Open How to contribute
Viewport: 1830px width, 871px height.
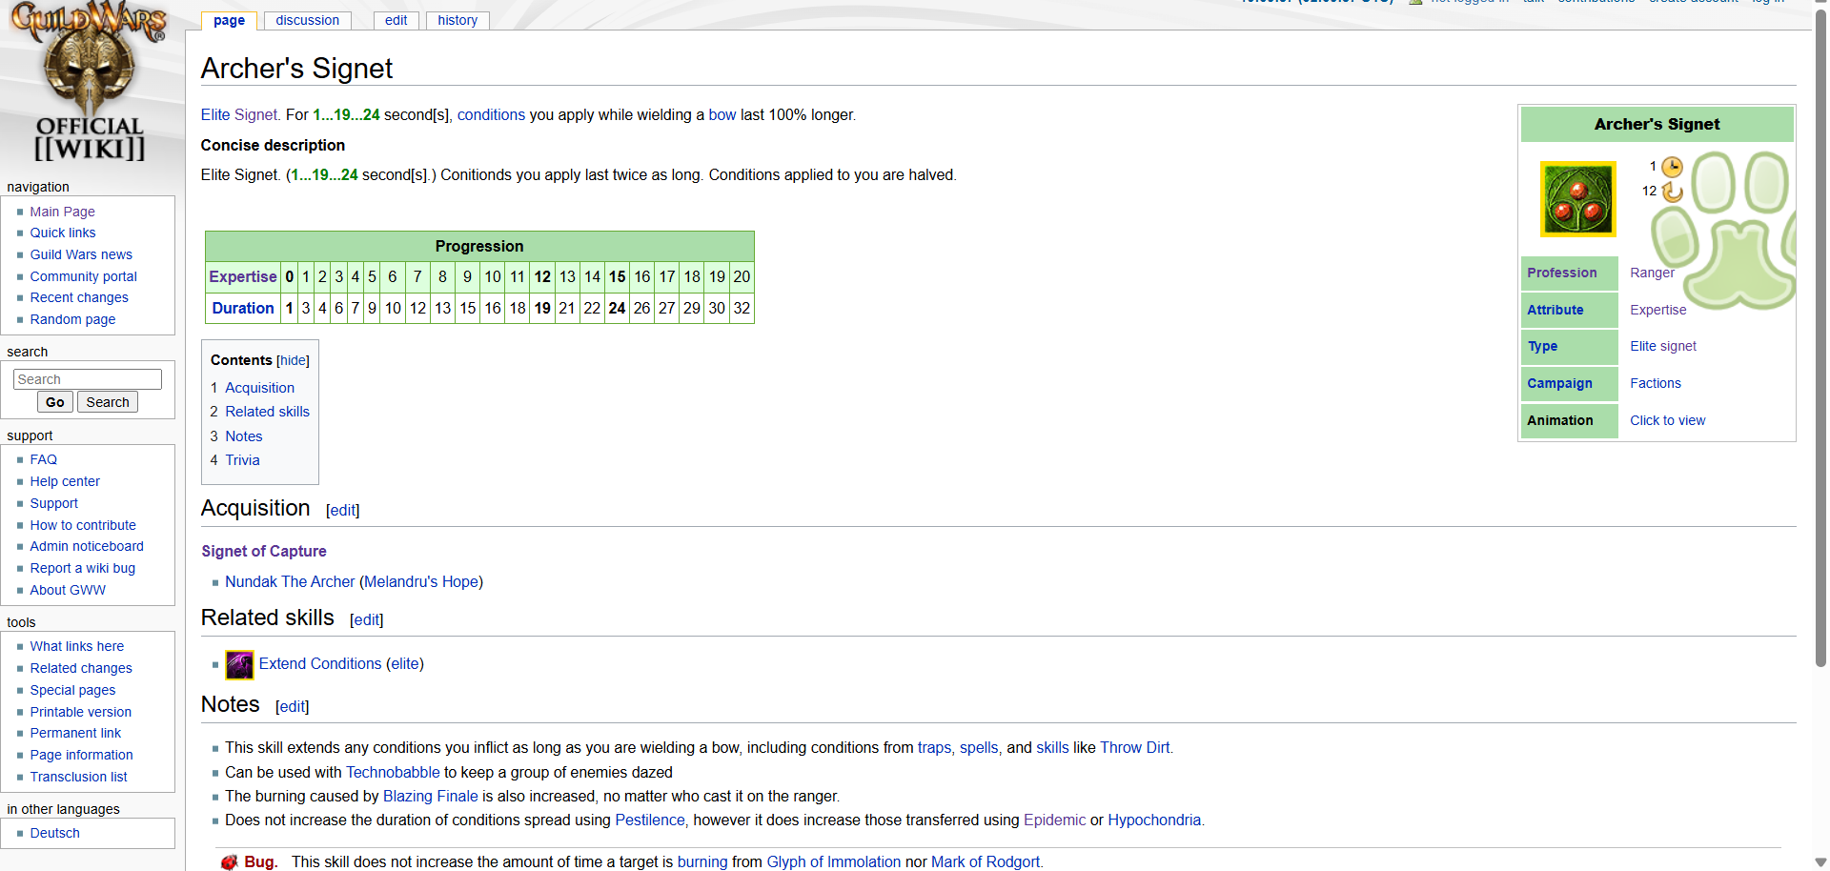[x=83, y=525]
